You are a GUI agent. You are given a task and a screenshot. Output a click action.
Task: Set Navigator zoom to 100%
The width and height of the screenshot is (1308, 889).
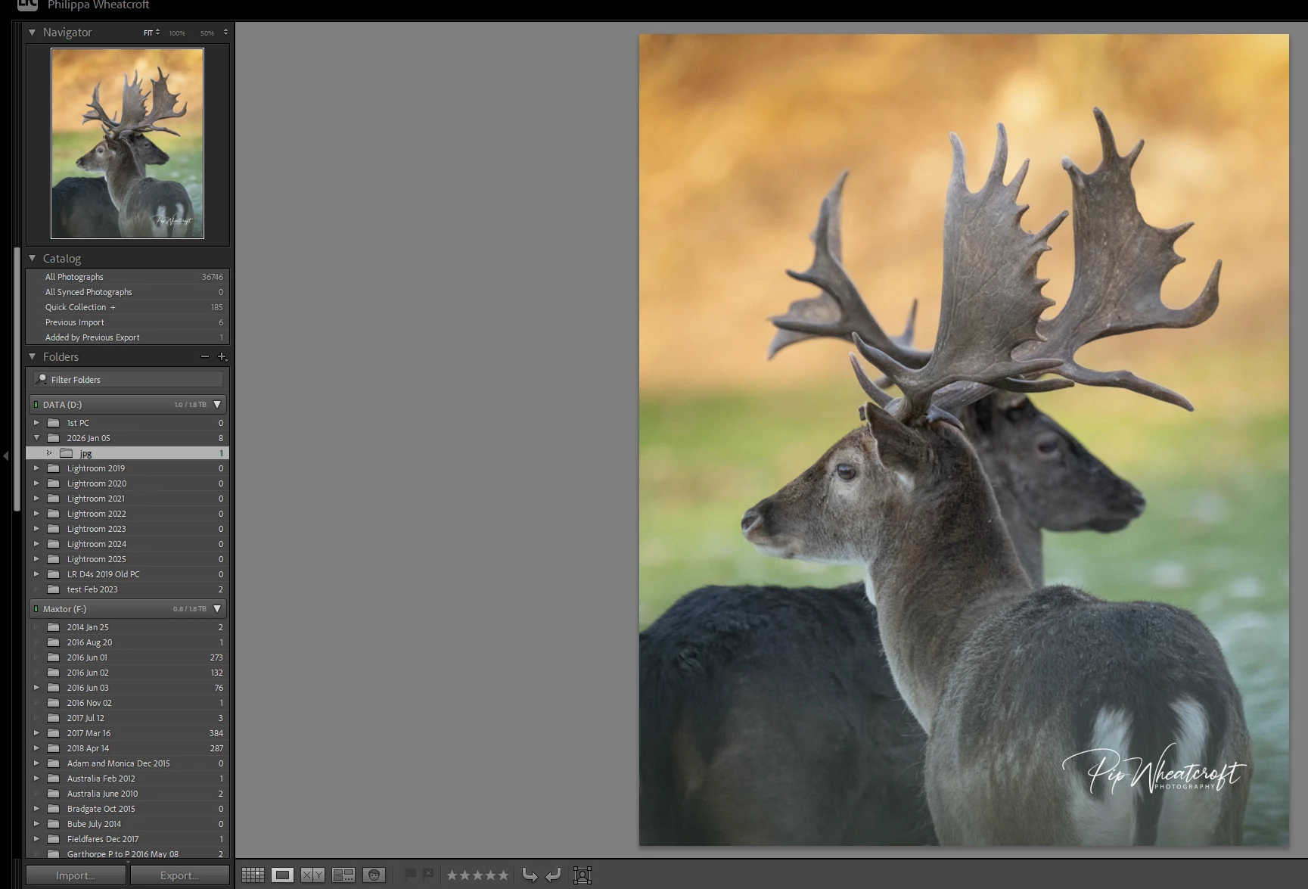coord(177,33)
